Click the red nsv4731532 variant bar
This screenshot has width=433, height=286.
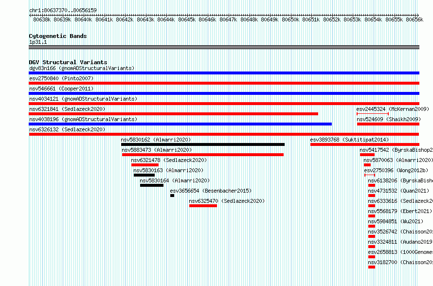click(372, 196)
